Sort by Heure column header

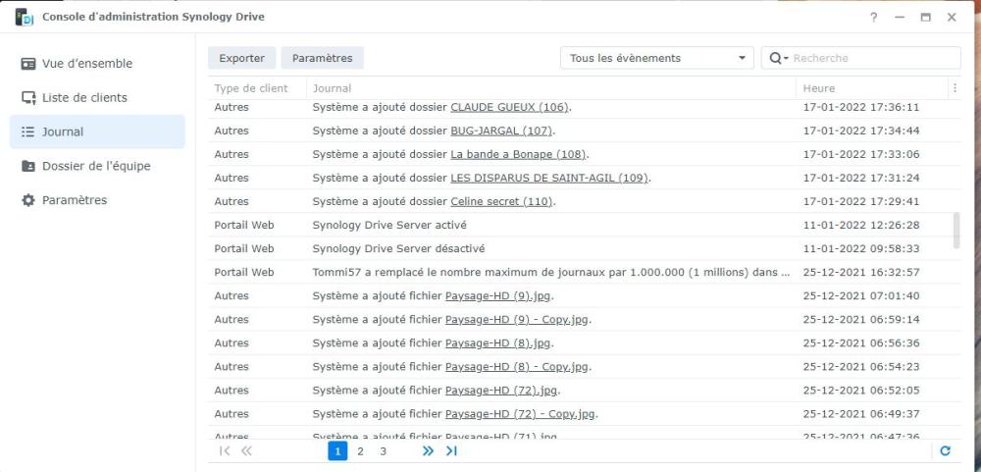pos(872,88)
